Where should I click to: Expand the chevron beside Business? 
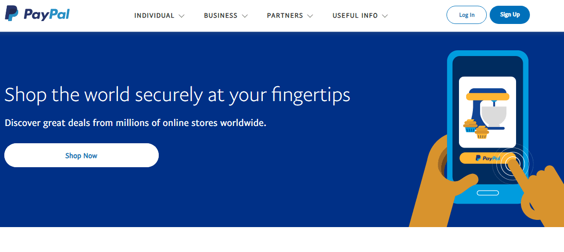[x=245, y=16]
